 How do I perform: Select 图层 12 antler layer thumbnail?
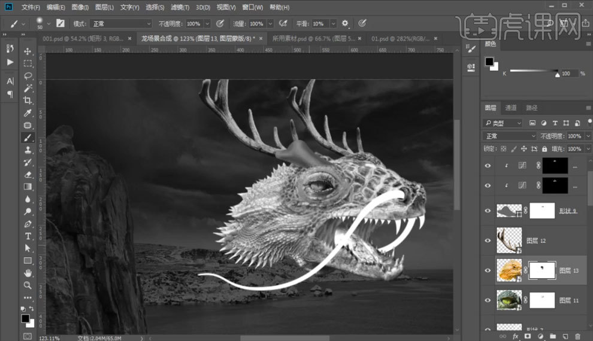click(509, 240)
